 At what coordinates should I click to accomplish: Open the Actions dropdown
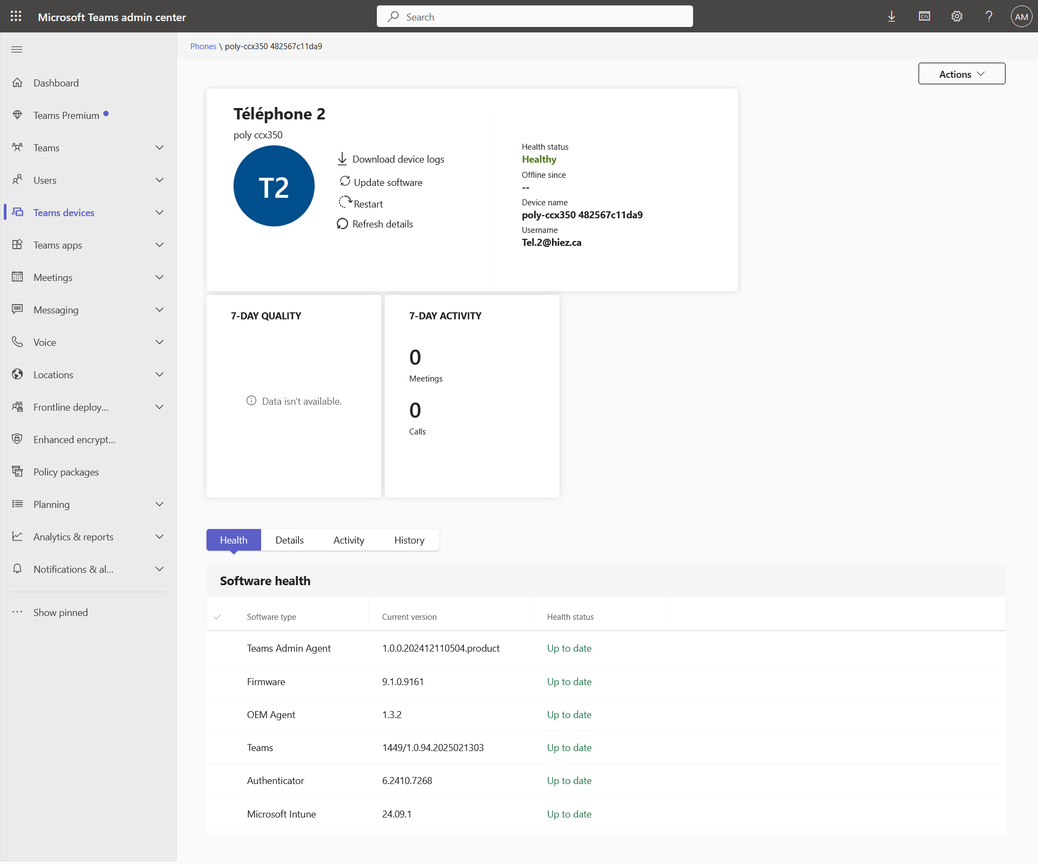tap(961, 74)
